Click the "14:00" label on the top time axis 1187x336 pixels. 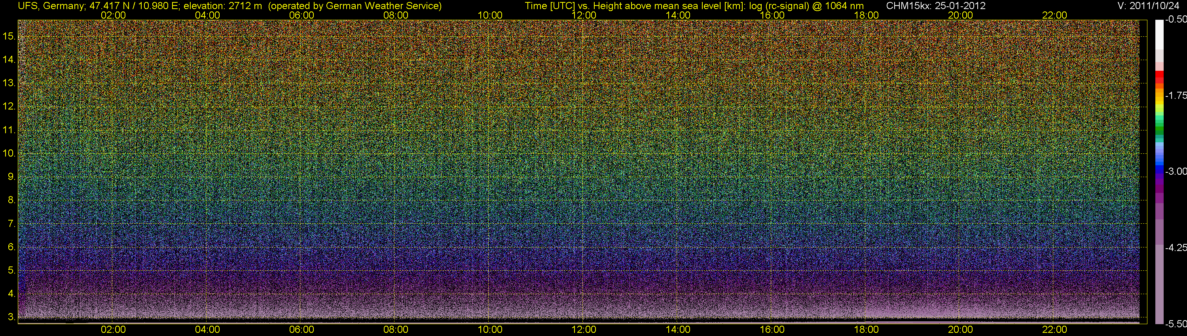tap(678, 15)
